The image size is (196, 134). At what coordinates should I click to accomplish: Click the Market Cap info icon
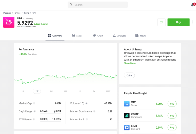[34, 103]
